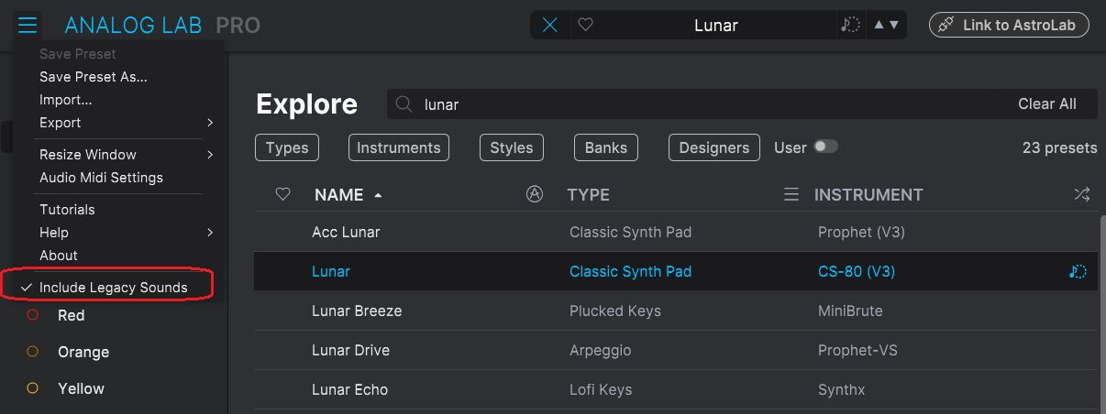The width and height of the screenshot is (1106, 414).
Task: Click the hamburger main menu icon
Action: click(28, 25)
